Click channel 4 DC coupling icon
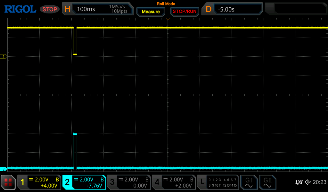 coord(166,179)
